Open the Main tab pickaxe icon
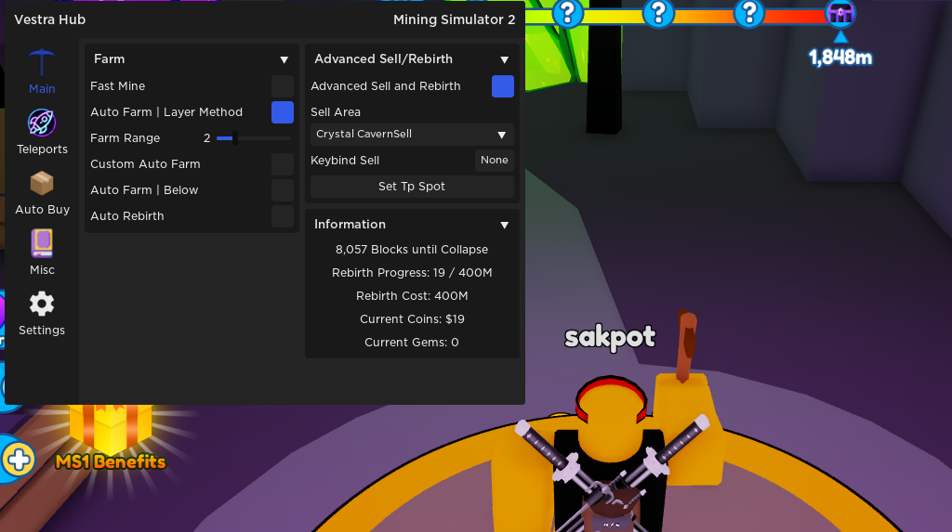The width and height of the screenshot is (952, 532). tap(41, 62)
